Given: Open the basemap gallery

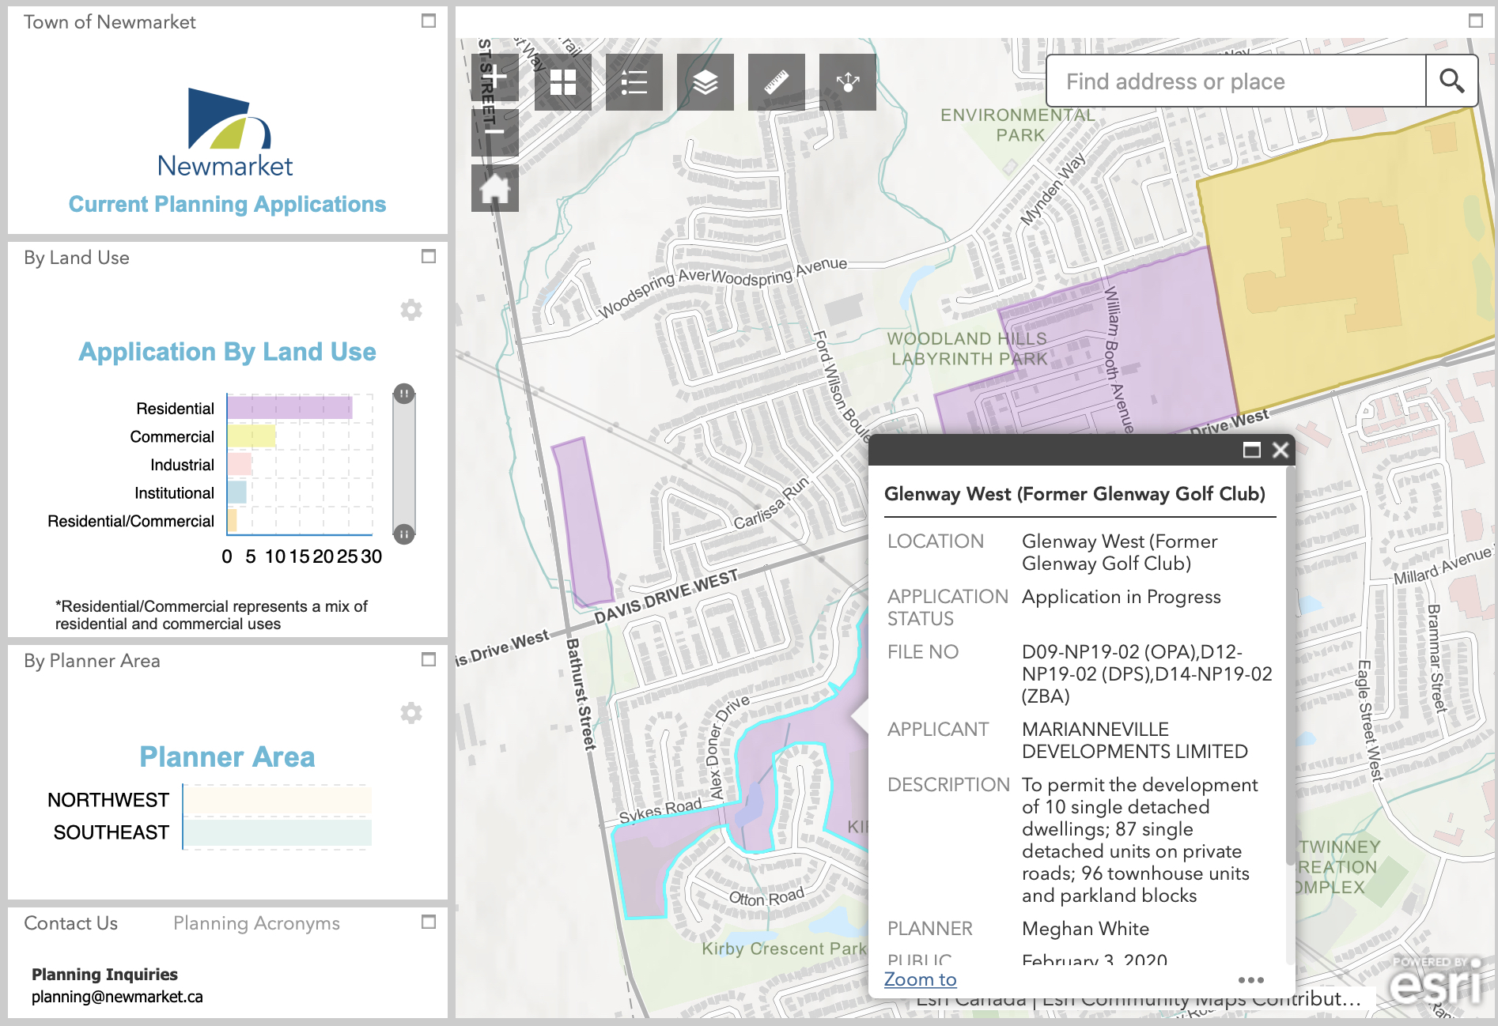Looking at the screenshot, I should pos(563,82).
